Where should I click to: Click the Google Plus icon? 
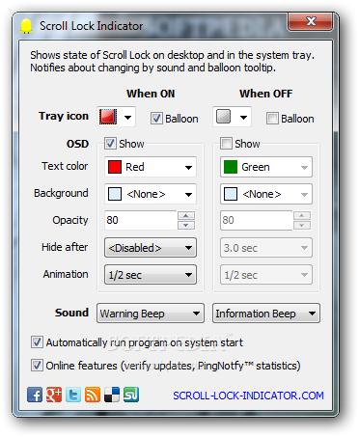(x=54, y=395)
